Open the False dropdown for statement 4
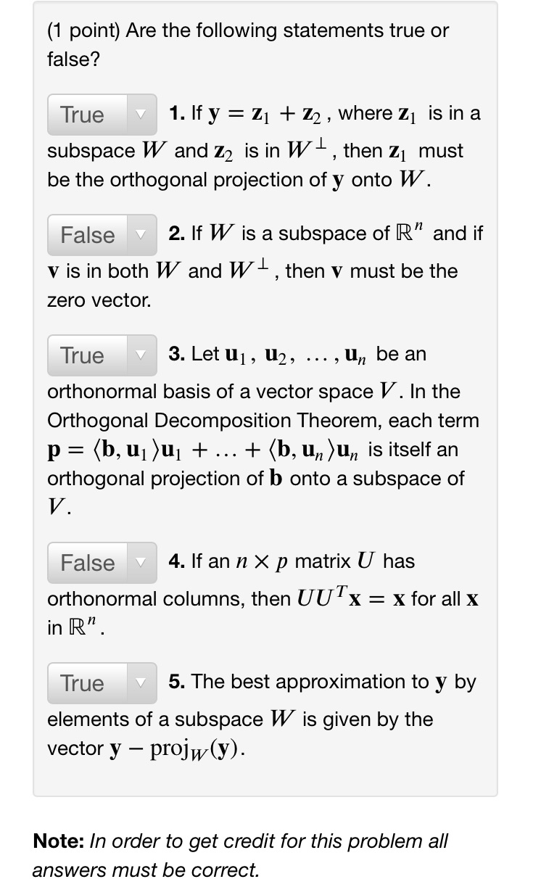Screen dimensions: 541x879 tap(94, 563)
